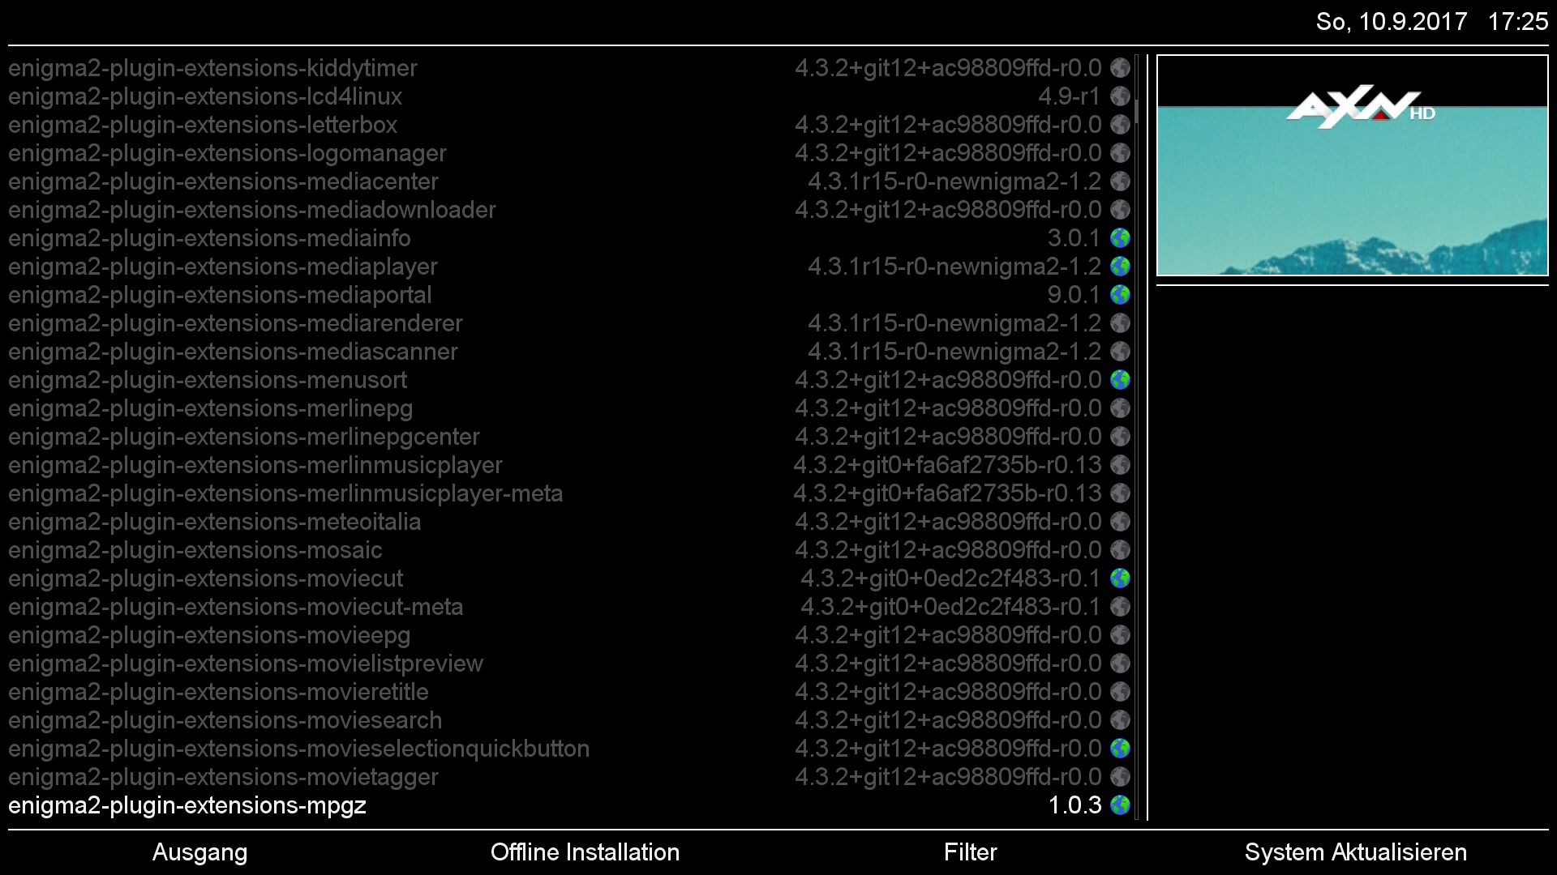Click the status globe for logomanager plugin
1557x875 pixels.
click(1120, 153)
